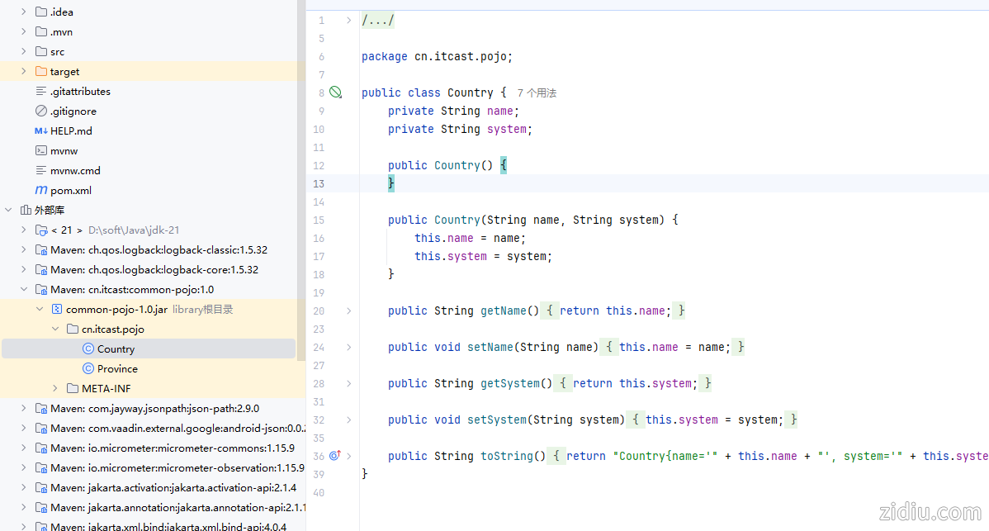Click the .gitignore file icon
Image resolution: width=989 pixels, height=531 pixels.
41,111
